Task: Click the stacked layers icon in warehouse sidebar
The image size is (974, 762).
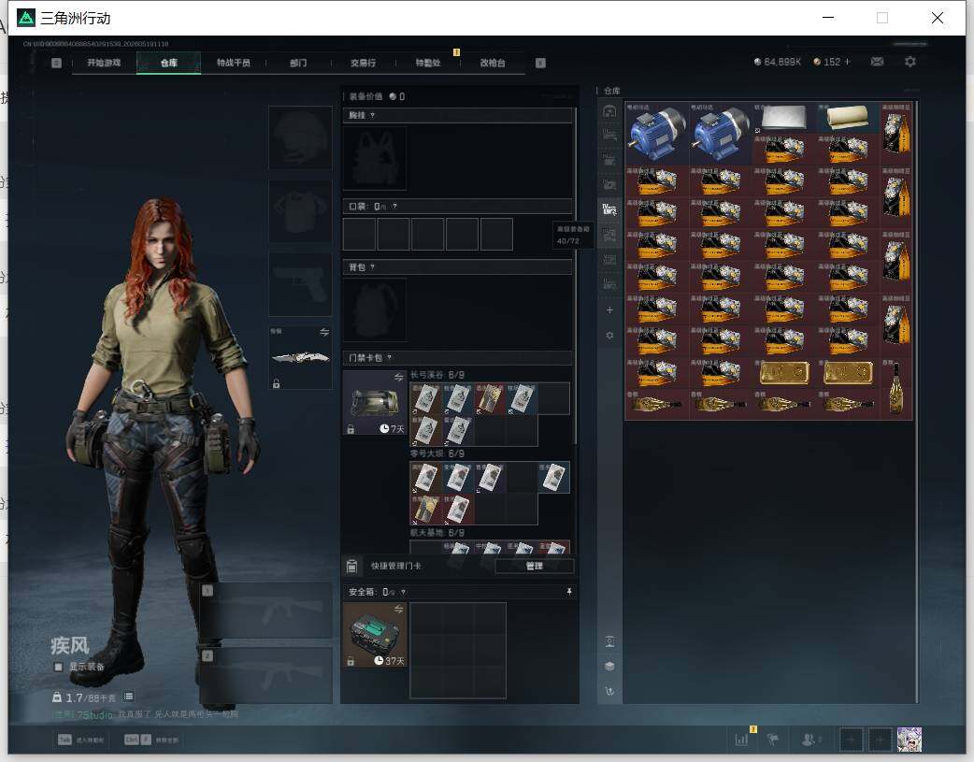Action: (609, 667)
